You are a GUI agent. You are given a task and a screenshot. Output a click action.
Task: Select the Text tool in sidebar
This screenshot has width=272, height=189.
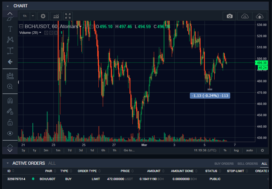tap(10, 29)
